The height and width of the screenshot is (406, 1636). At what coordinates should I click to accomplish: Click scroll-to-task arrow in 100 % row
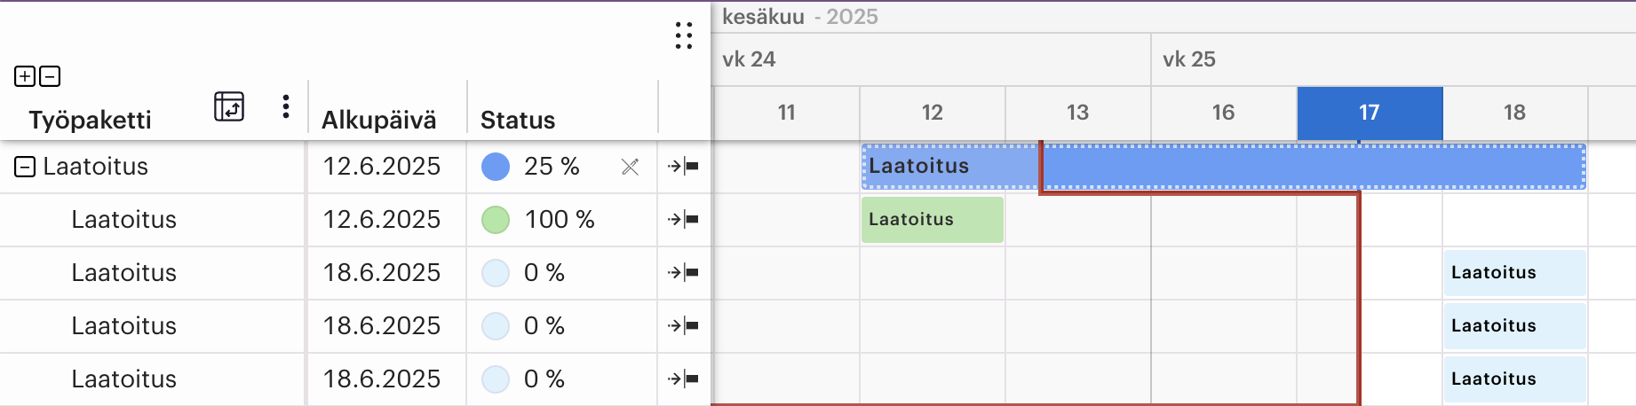(x=684, y=219)
